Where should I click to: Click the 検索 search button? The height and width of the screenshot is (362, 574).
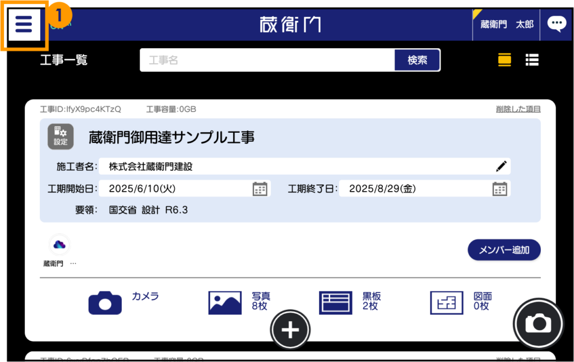pyautogui.click(x=417, y=60)
